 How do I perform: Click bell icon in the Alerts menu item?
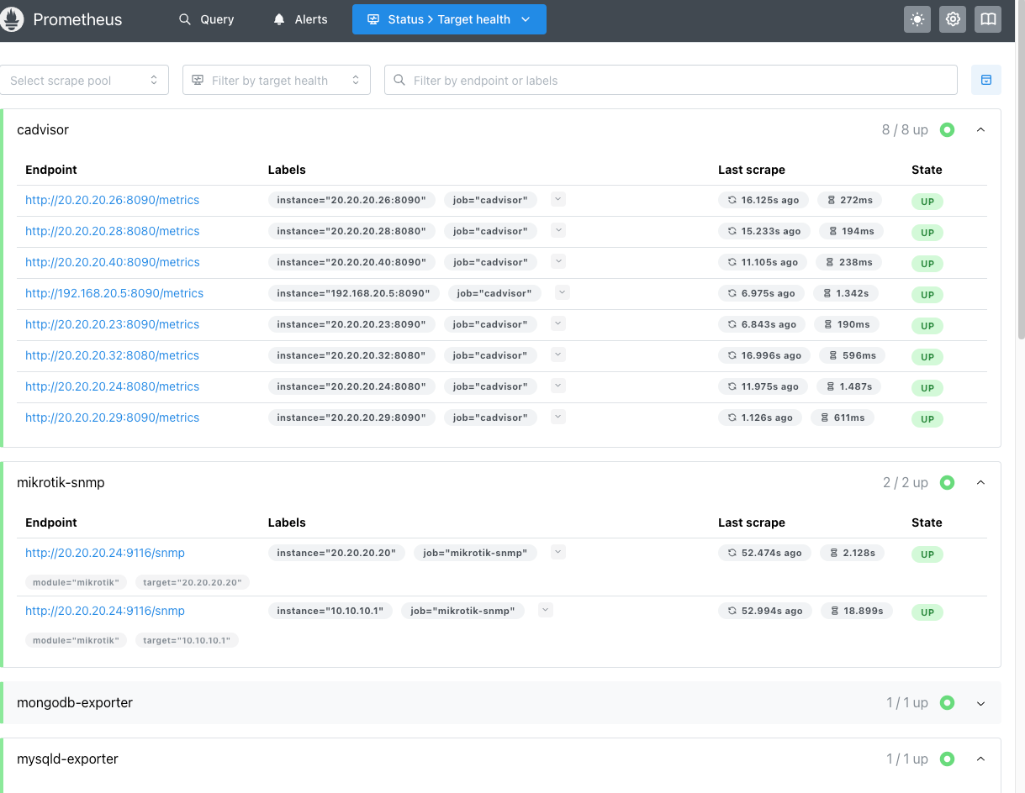(279, 19)
